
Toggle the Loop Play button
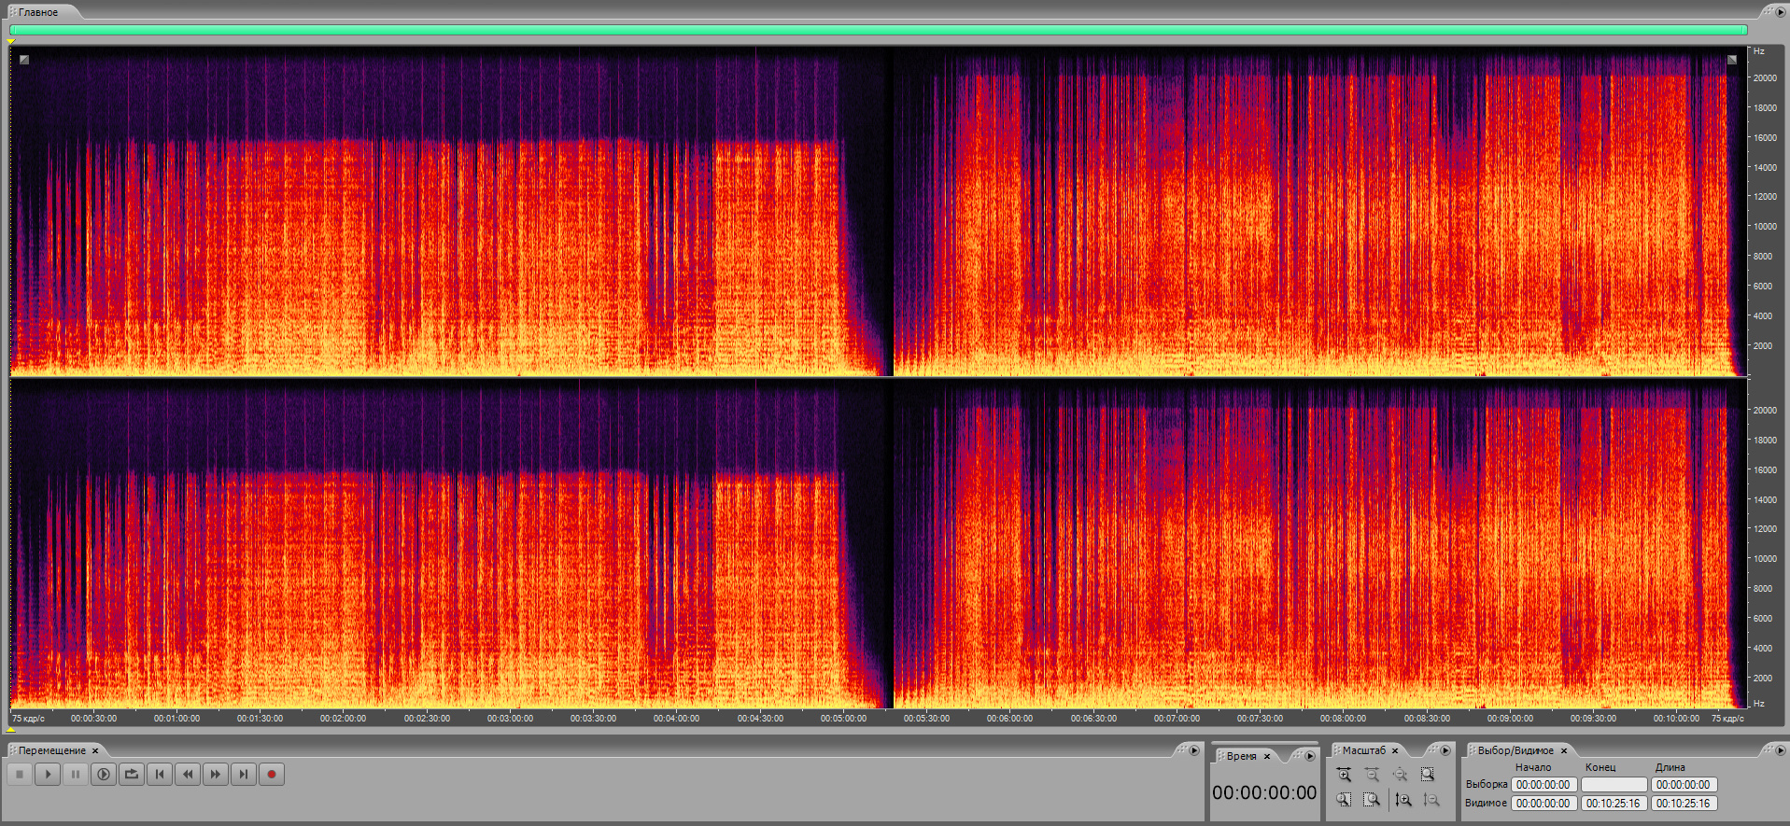tap(132, 774)
